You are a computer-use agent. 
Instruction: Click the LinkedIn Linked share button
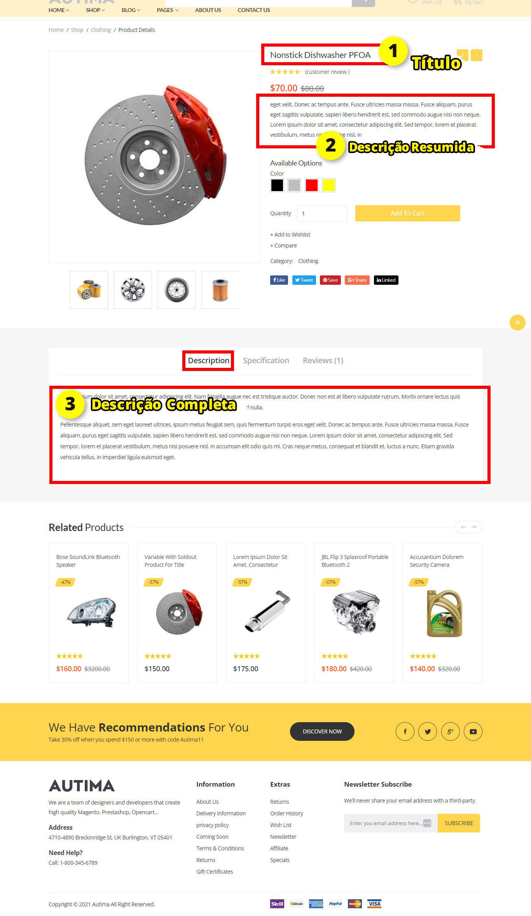coord(386,280)
